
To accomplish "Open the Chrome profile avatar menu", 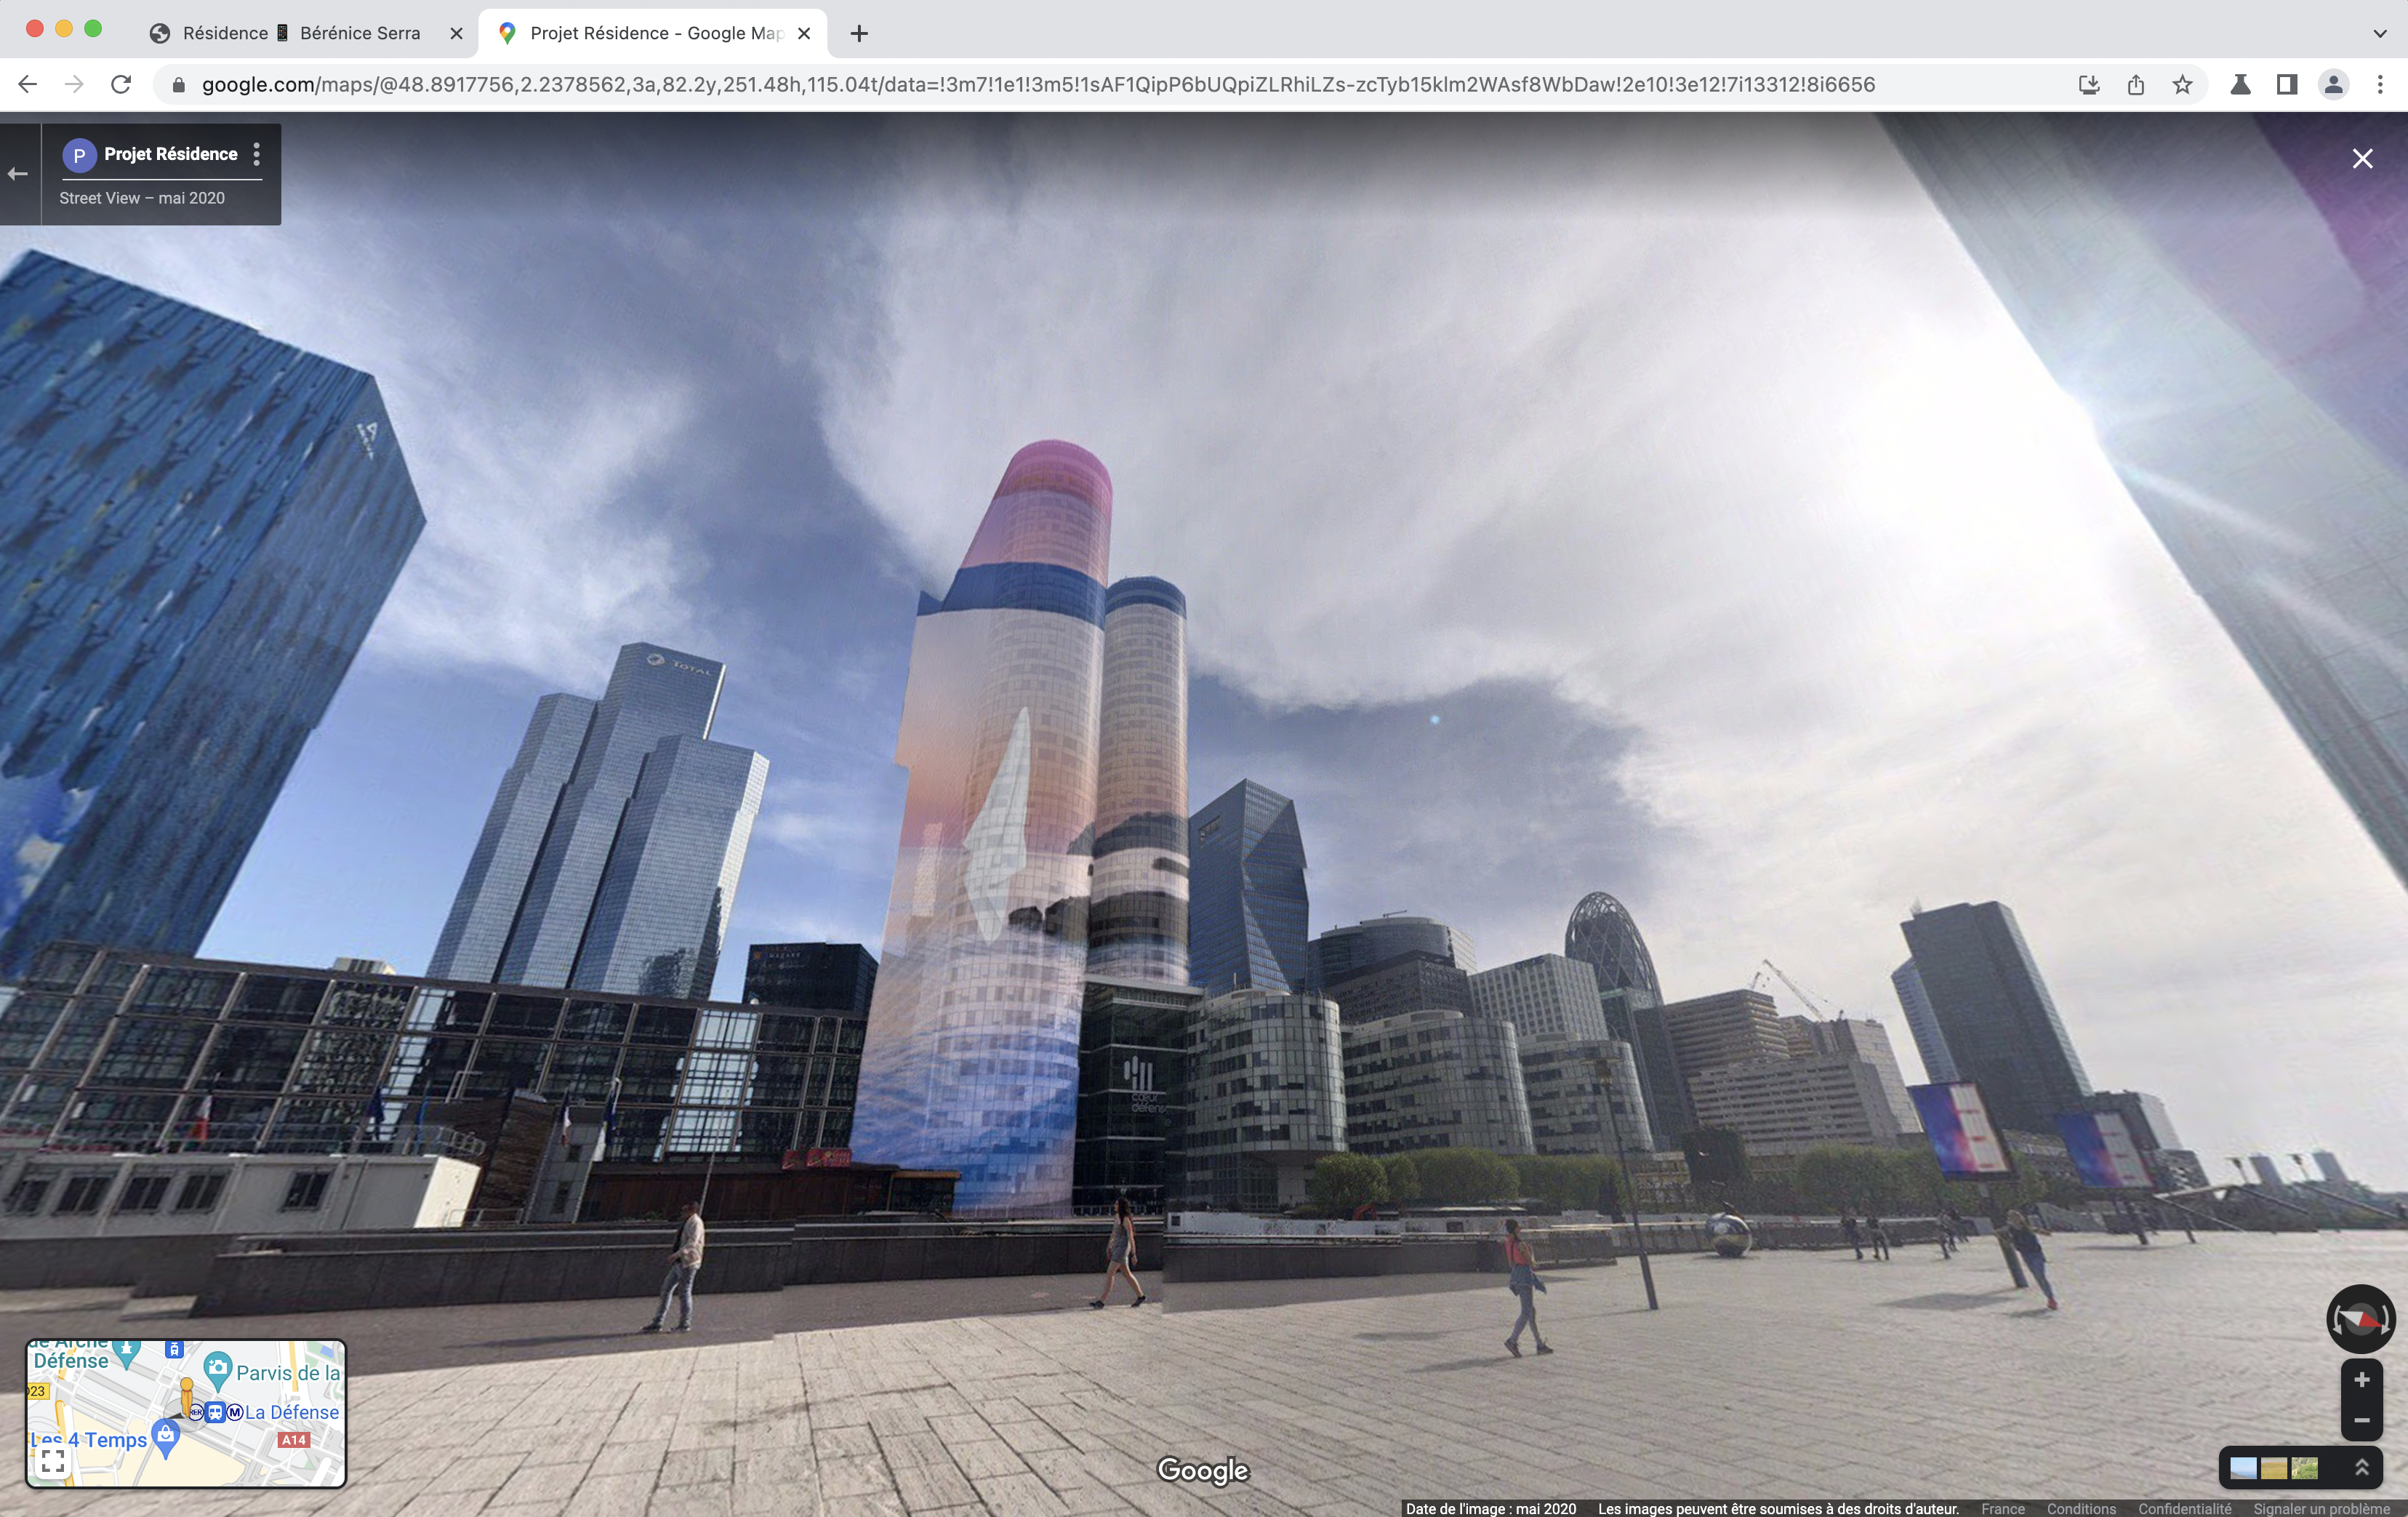I will pyautogui.click(x=2334, y=85).
